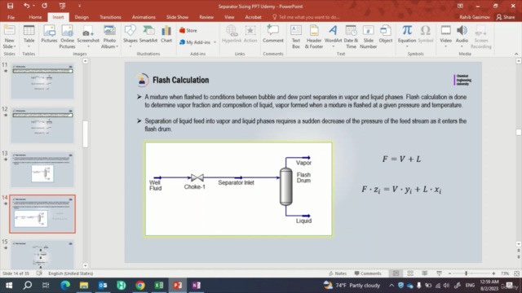
Task: Open Online Pictures
Action: [67, 37]
